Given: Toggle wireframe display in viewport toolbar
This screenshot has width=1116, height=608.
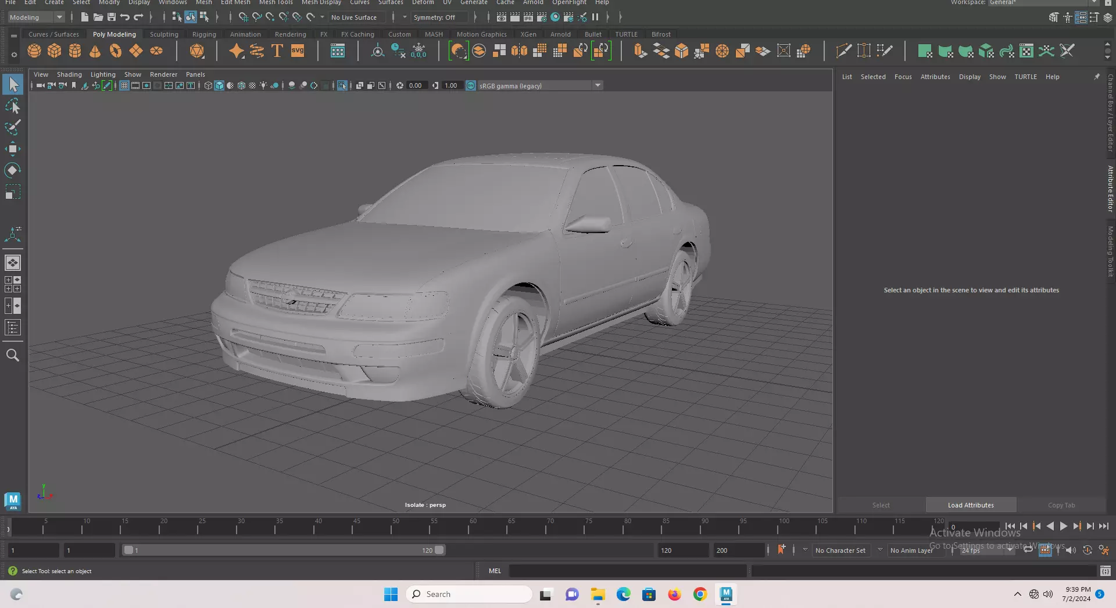Looking at the screenshot, I should pyautogui.click(x=208, y=86).
